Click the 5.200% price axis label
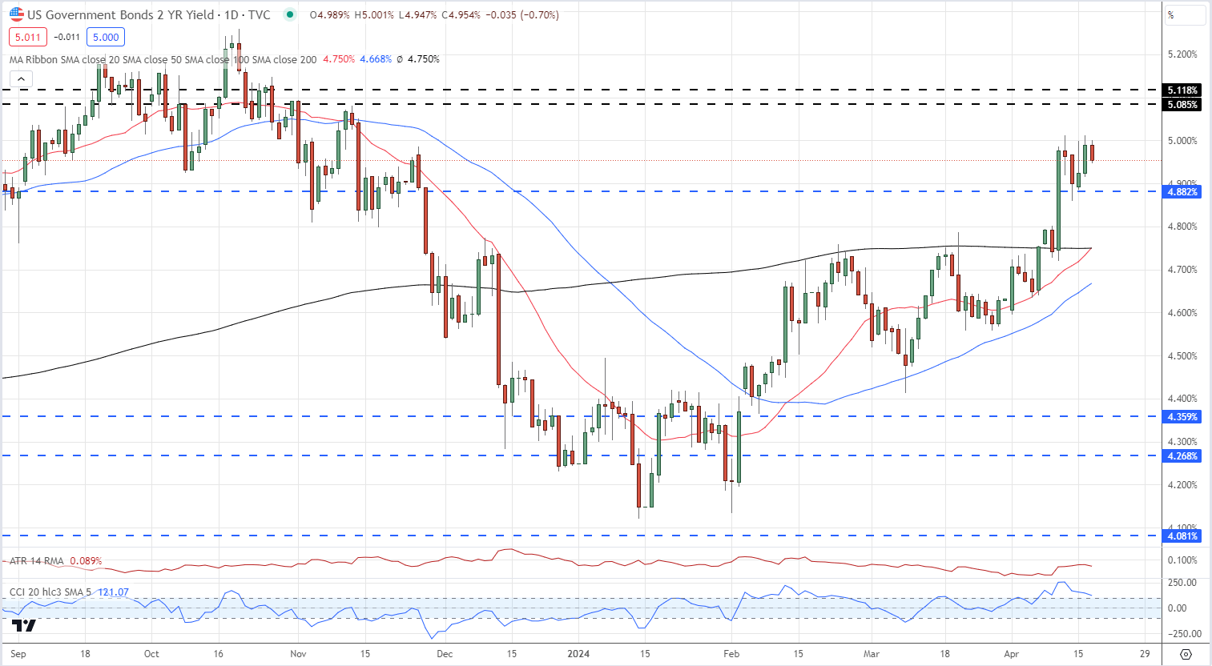1212x666 pixels. (x=1182, y=54)
